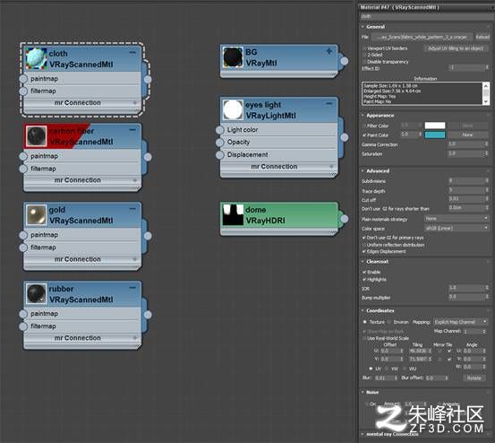
Task: Collapse the Clearcoat rollout
Action: [x=363, y=262]
